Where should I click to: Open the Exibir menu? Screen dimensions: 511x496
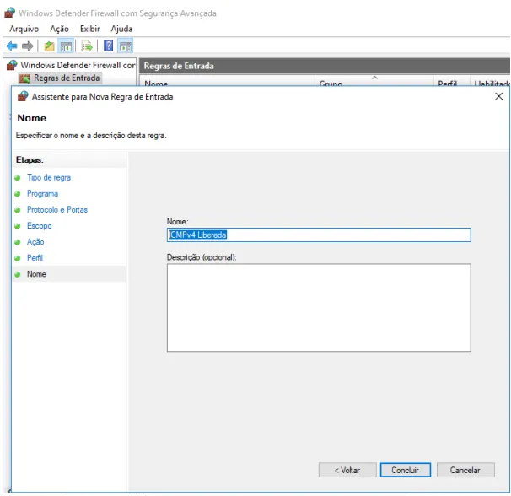pos(90,29)
